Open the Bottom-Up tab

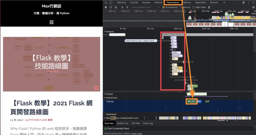(x=122, y=123)
